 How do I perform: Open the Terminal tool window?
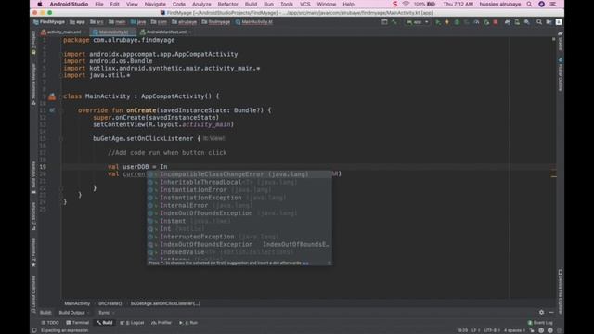[77, 323]
